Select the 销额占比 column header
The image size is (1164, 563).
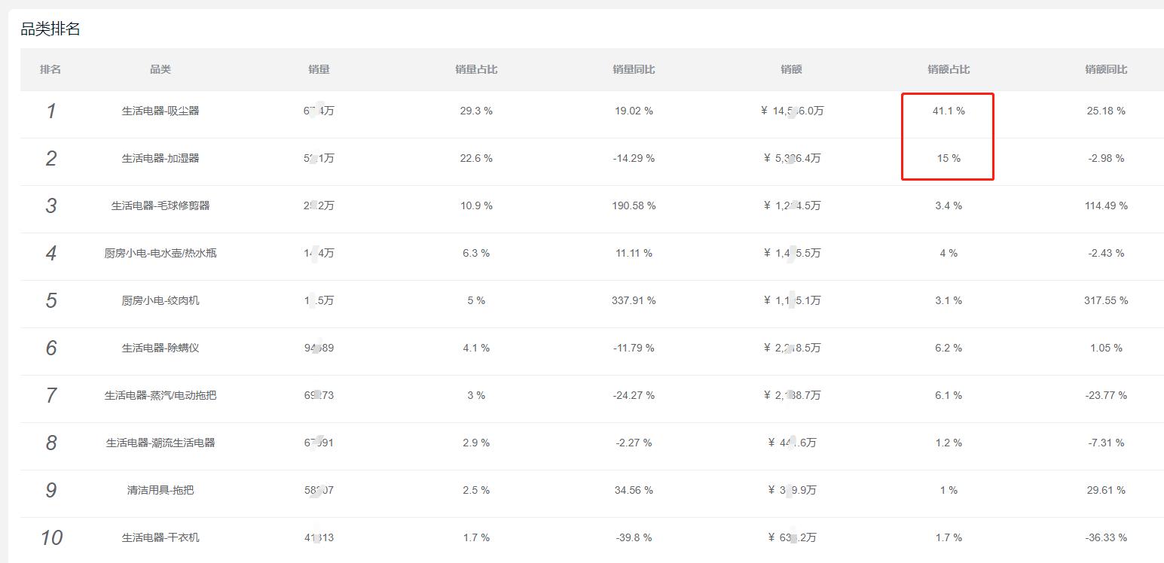pyautogui.click(x=949, y=69)
